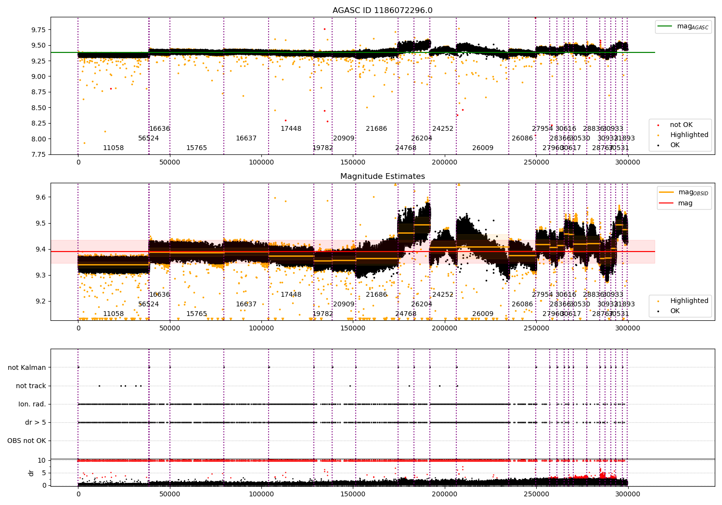Click the OBSID label 26086 in the top plot
This screenshot has width=722, height=505.
pyautogui.click(x=522, y=139)
